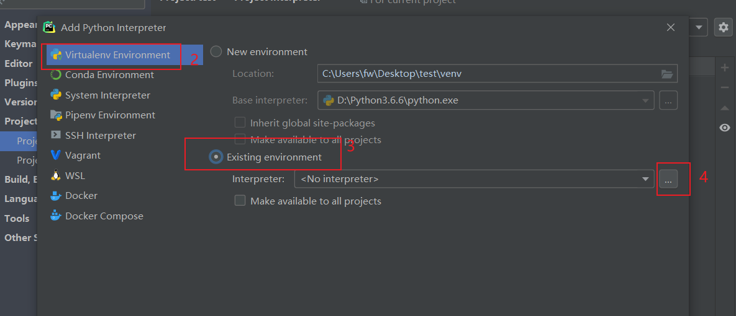Screen dimensions: 736x316
Task: Click the settings gear icon in Settings window
Action: point(724,28)
